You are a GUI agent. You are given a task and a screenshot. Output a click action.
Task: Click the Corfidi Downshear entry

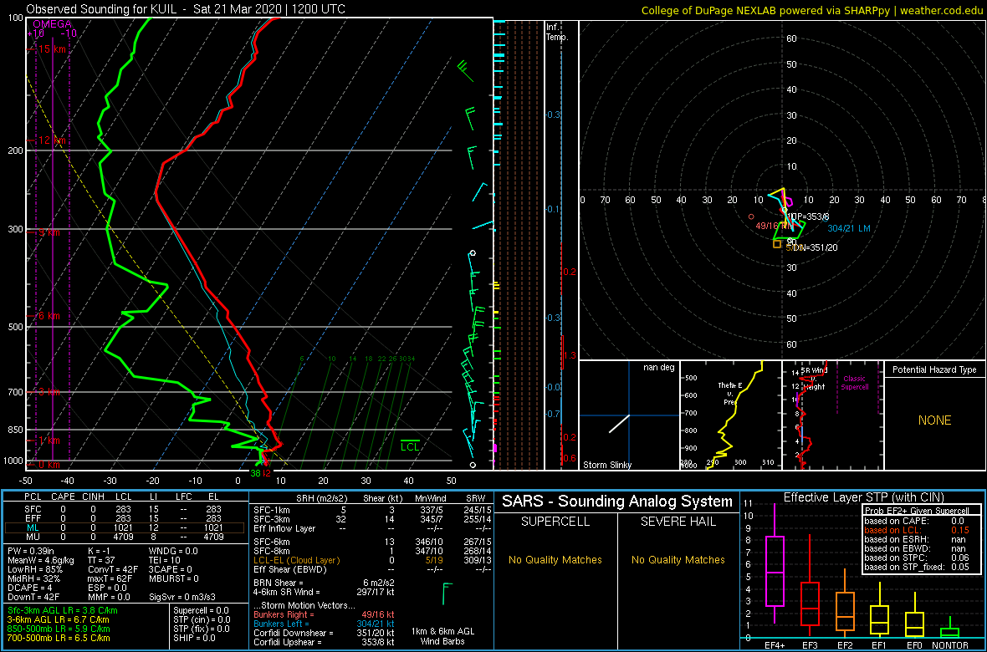point(323,633)
